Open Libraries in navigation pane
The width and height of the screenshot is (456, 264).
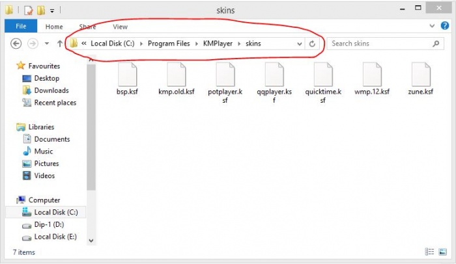coord(35,127)
